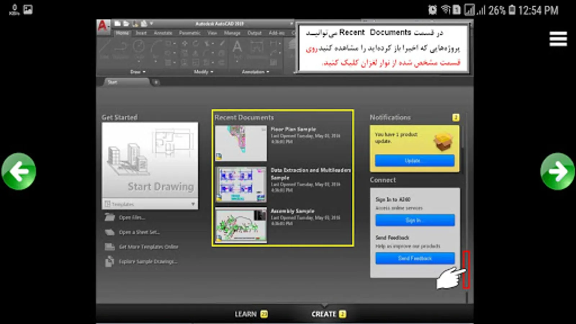
Task: Expand the Quick Access Toolbar customize arrow
Action: (x=152, y=24)
